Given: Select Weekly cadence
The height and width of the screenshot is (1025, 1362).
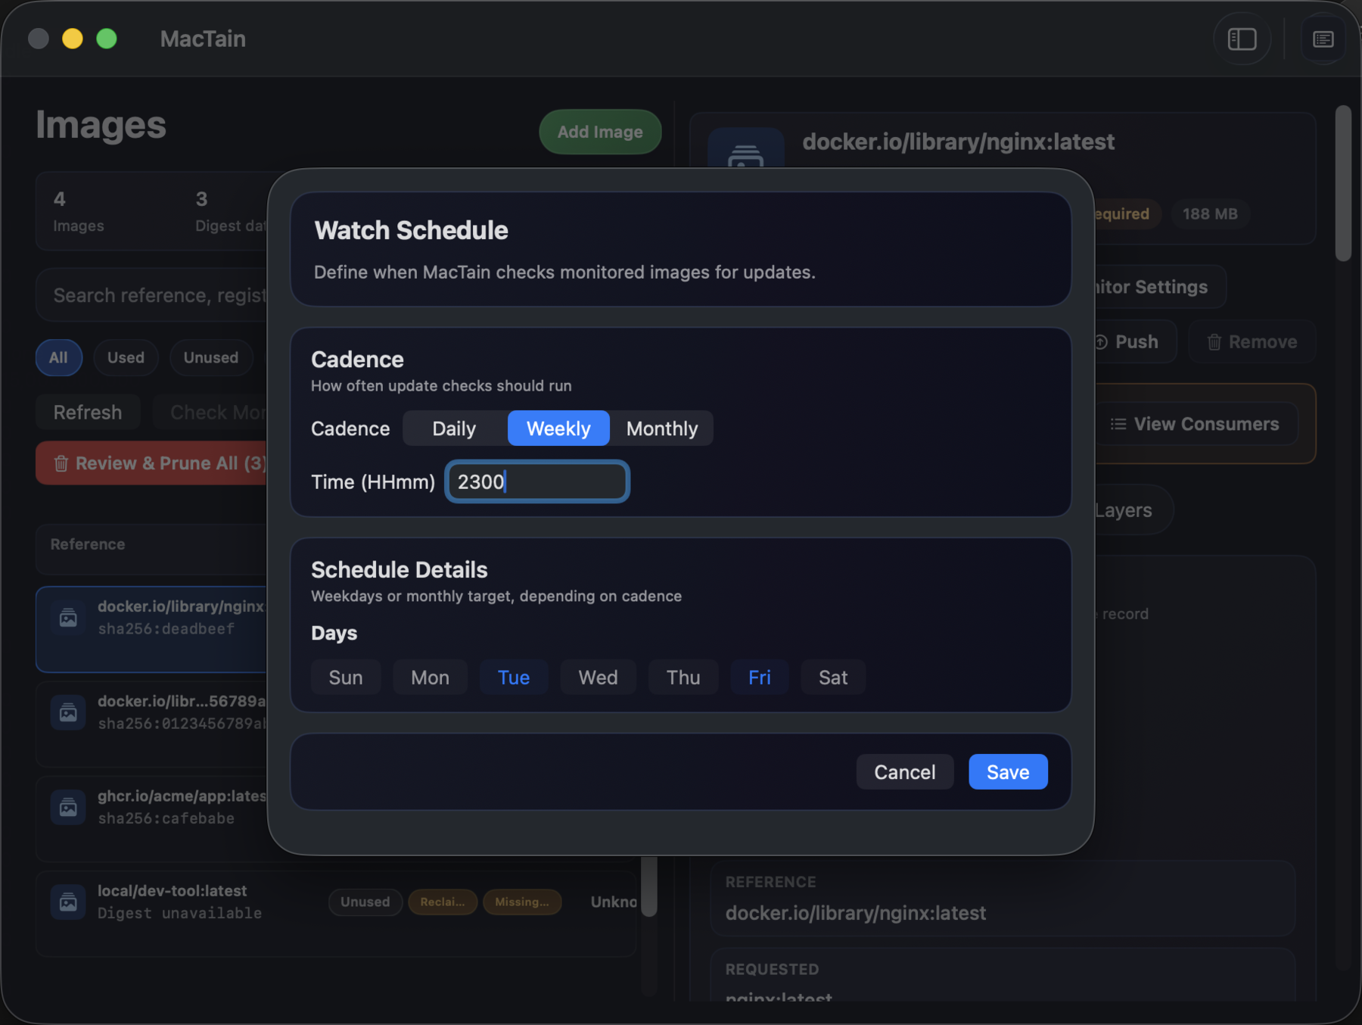Looking at the screenshot, I should (x=558, y=428).
